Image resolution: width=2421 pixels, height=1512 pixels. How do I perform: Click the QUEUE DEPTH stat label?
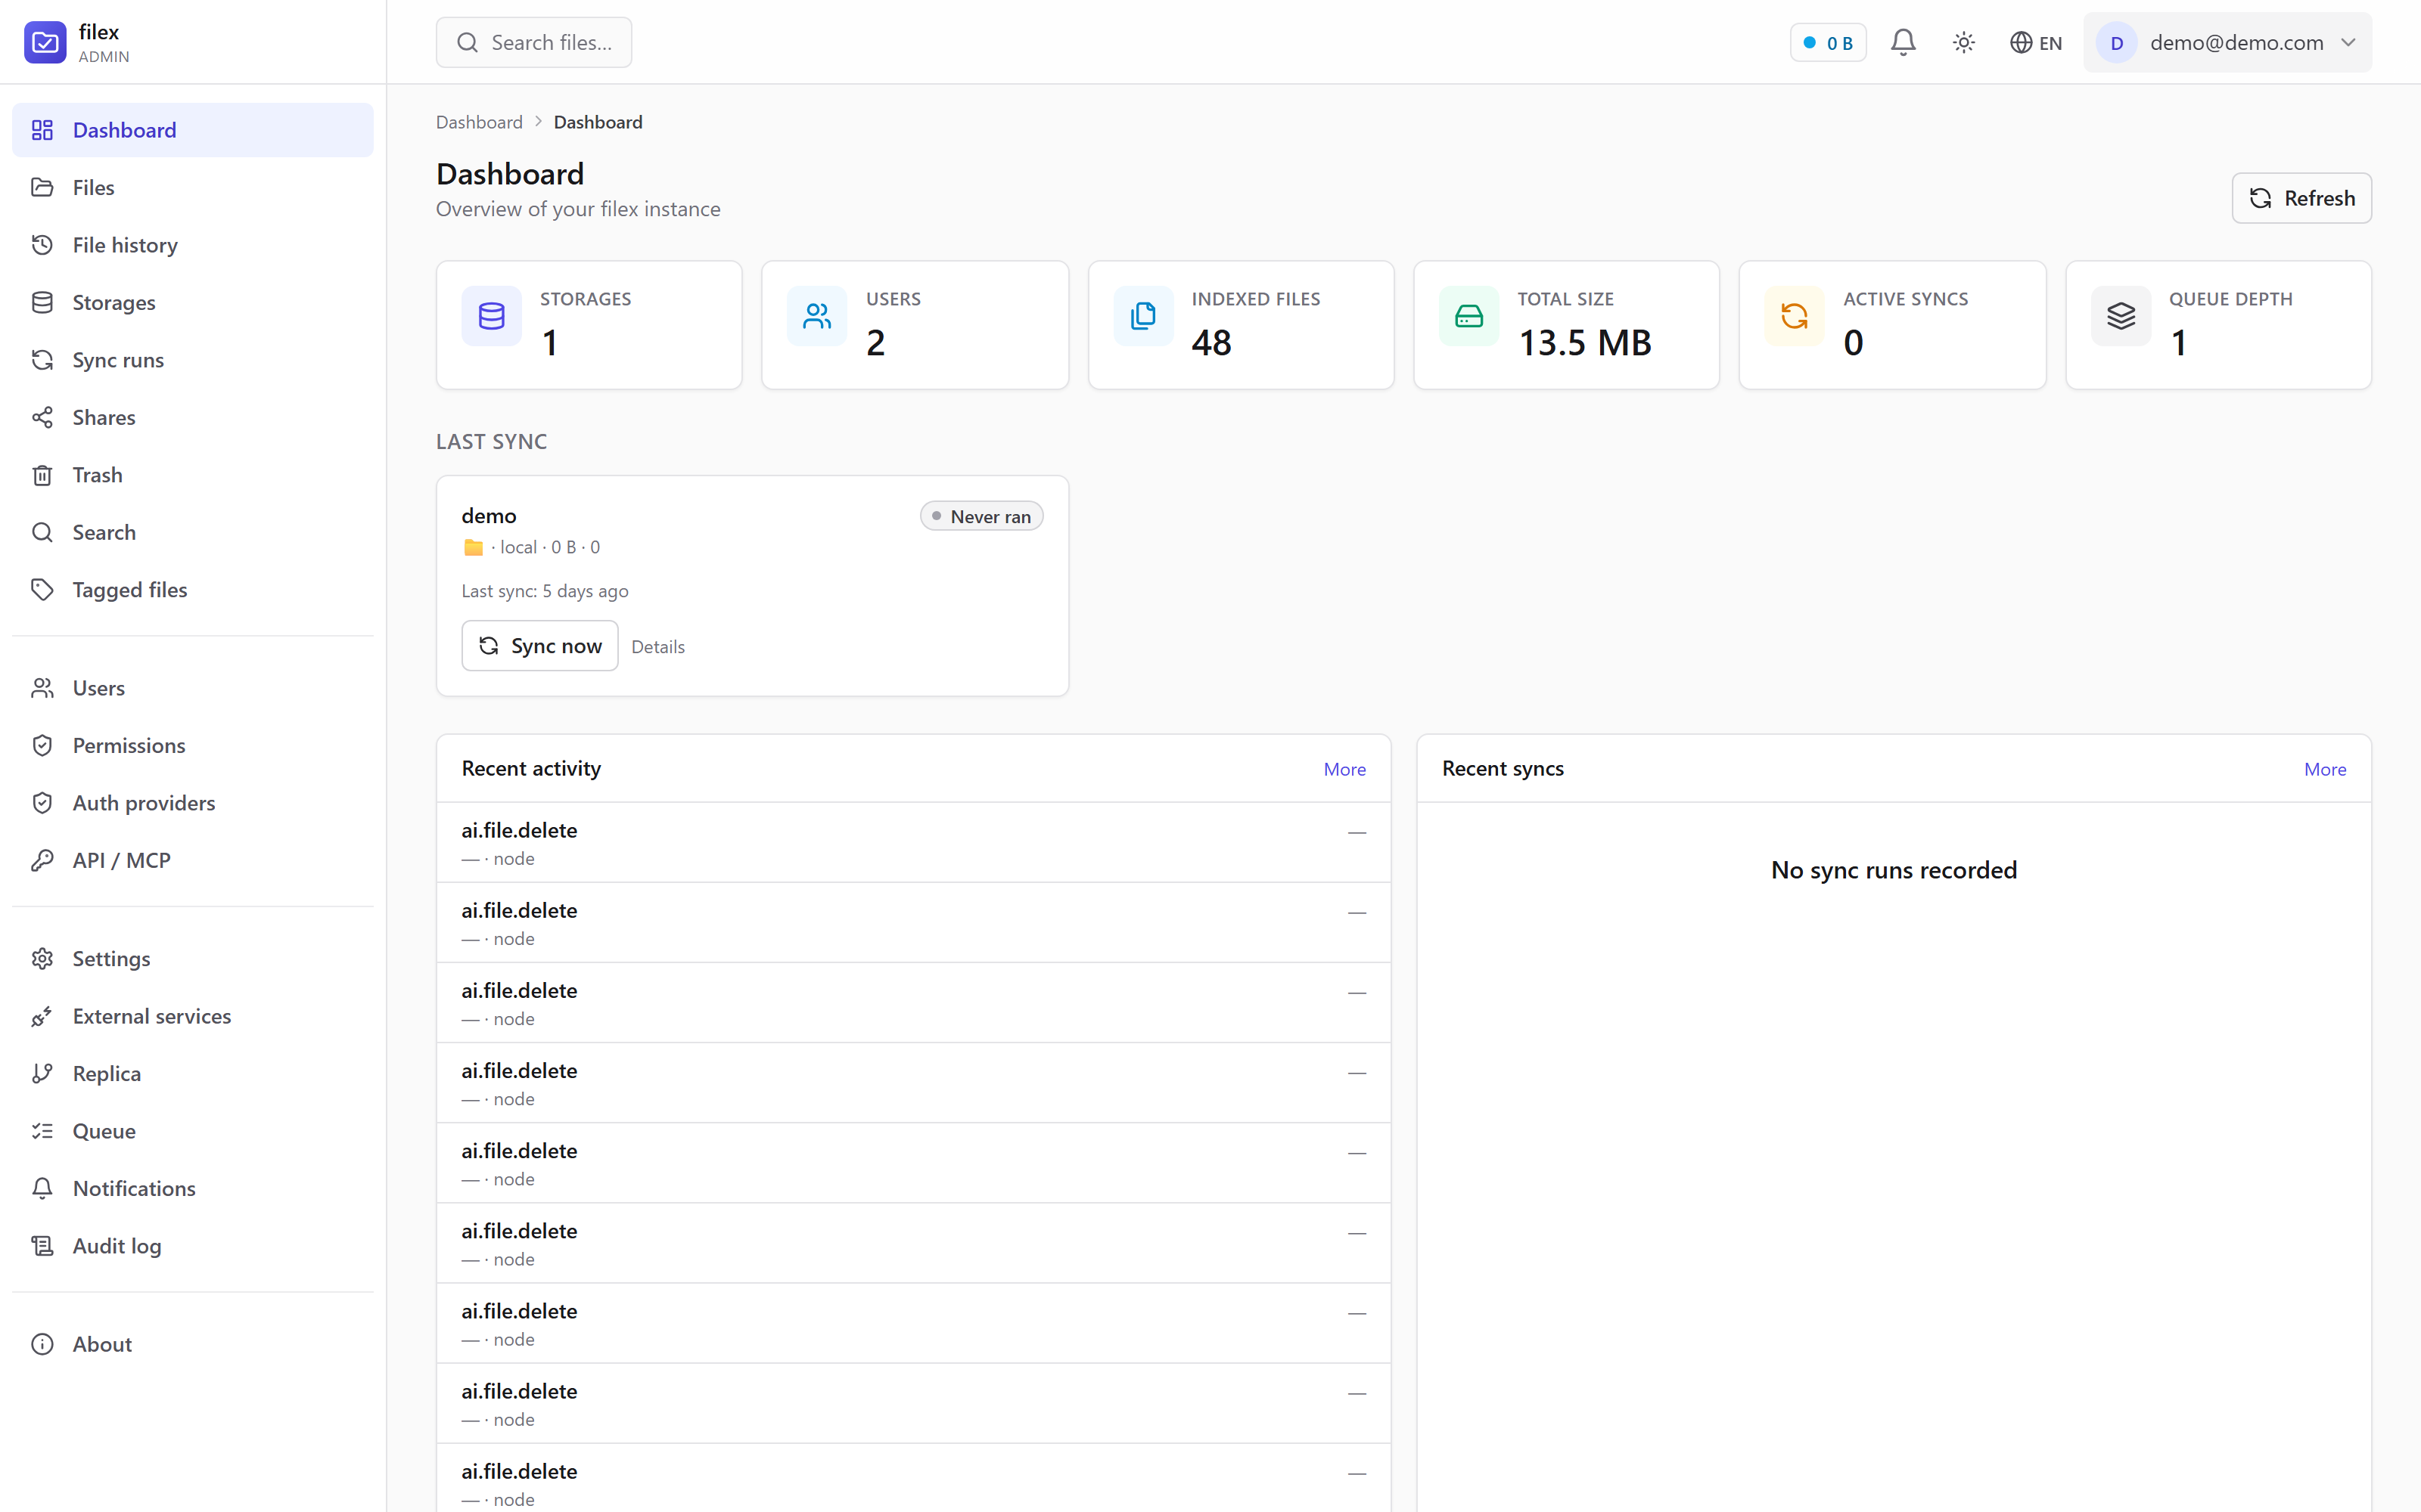pyautogui.click(x=2231, y=299)
